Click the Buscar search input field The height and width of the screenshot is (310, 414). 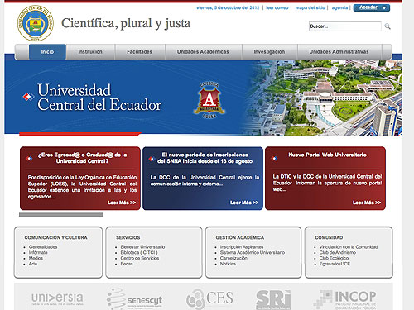click(345, 26)
